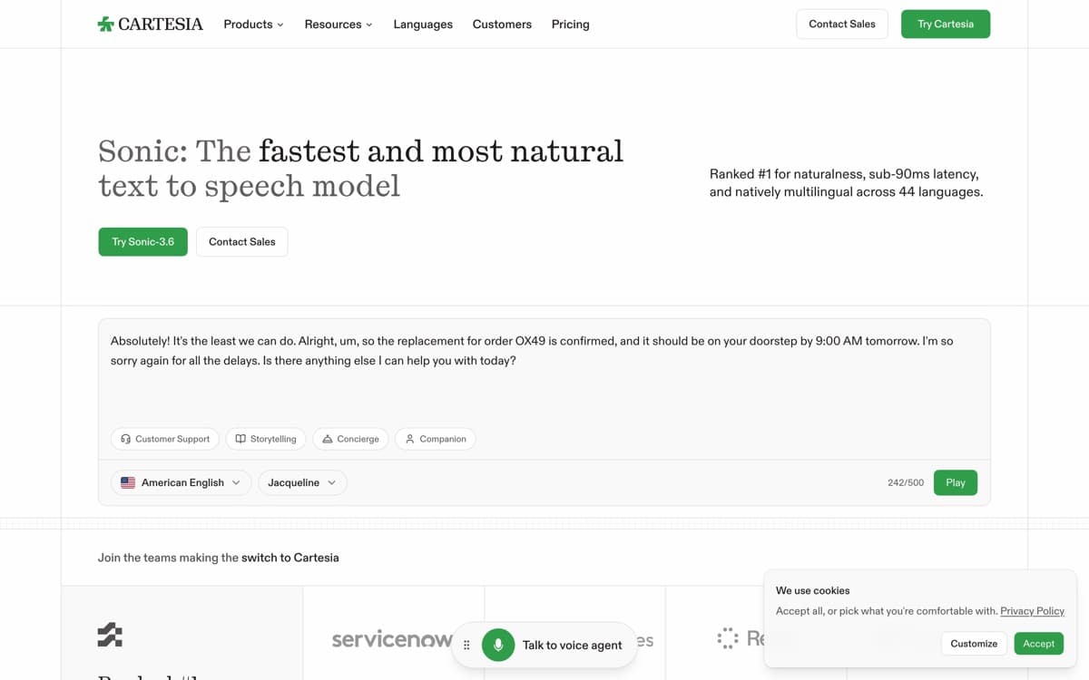Open the Jacqueline voice dropdown

(x=302, y=482)
